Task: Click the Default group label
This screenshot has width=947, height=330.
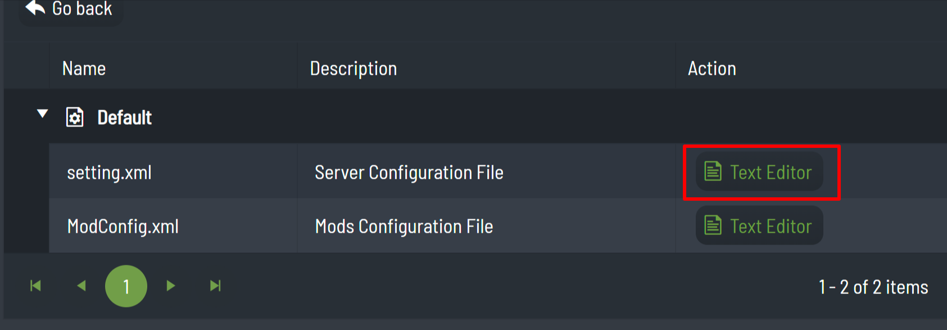Action: click(x=124, y=117)
